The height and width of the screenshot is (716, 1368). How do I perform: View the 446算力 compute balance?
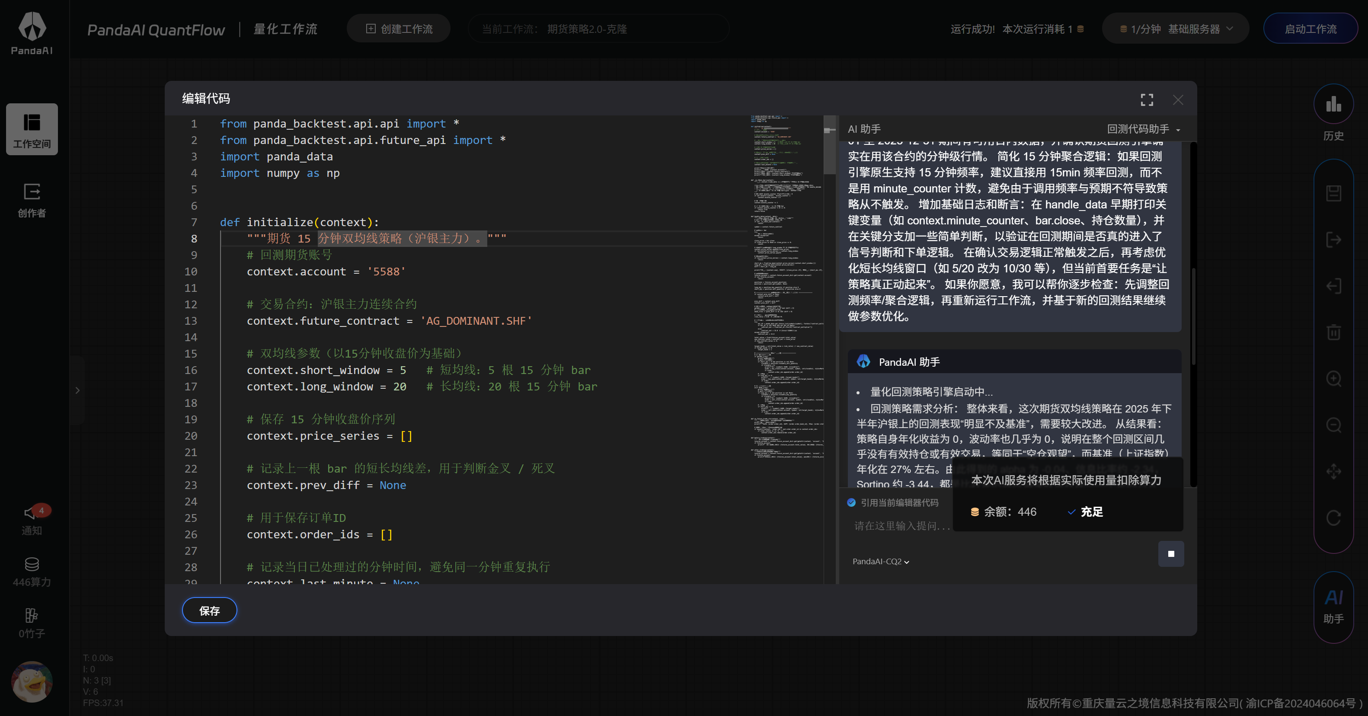tap(32, 572)
